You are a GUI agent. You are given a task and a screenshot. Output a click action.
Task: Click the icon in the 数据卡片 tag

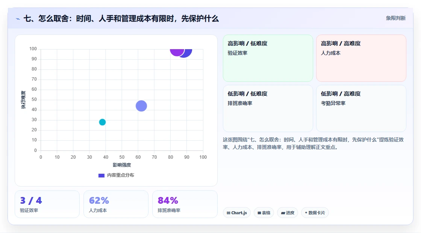pos(306,213)
